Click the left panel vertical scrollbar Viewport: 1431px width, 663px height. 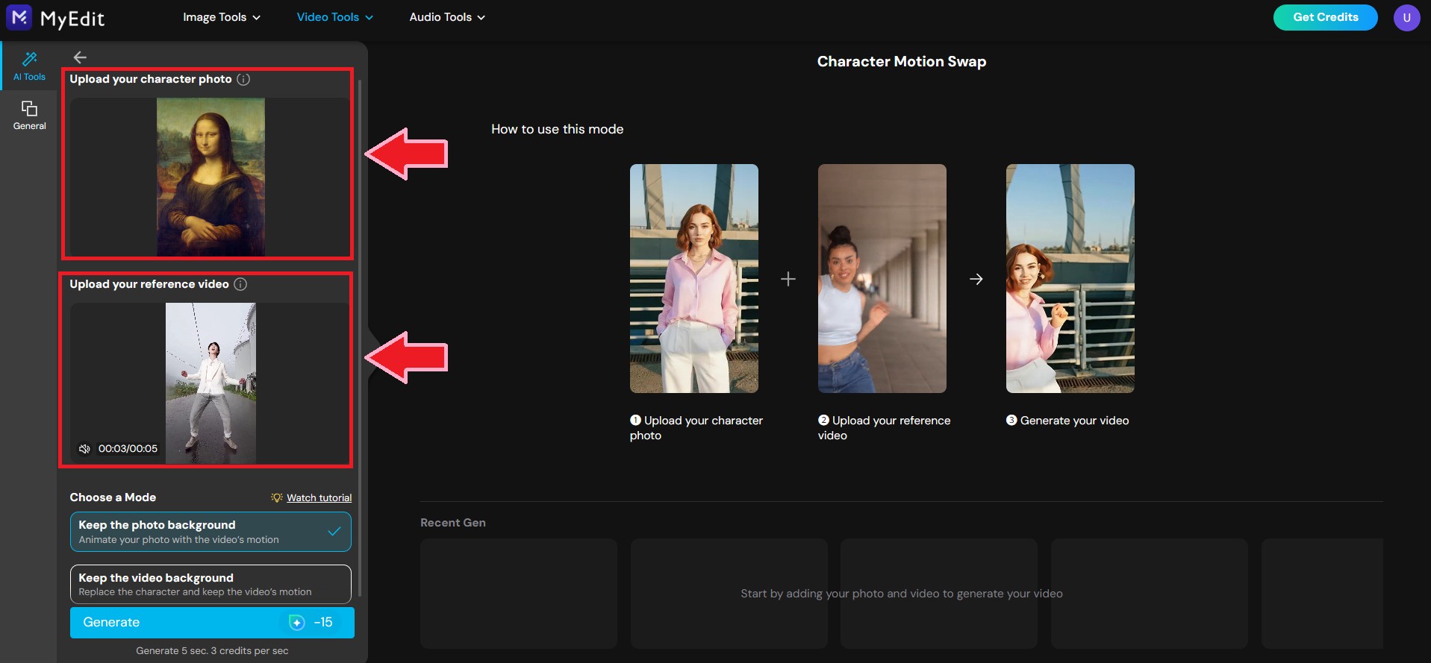[x=360, y=338]
